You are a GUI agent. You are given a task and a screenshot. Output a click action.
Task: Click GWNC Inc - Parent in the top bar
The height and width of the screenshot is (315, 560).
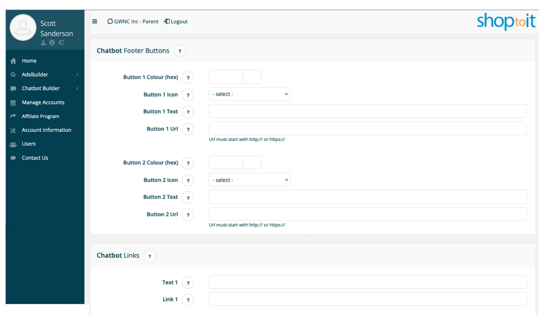pyautogui.click(x=136, y=21)
